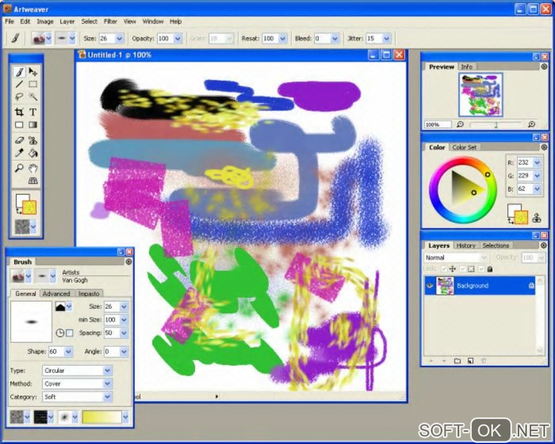Expand the Method Cover dropdown
The width and height of the screenshot is (555, 444).
click(108, 384)
